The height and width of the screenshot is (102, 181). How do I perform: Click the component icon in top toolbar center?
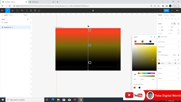click(93, 10)
